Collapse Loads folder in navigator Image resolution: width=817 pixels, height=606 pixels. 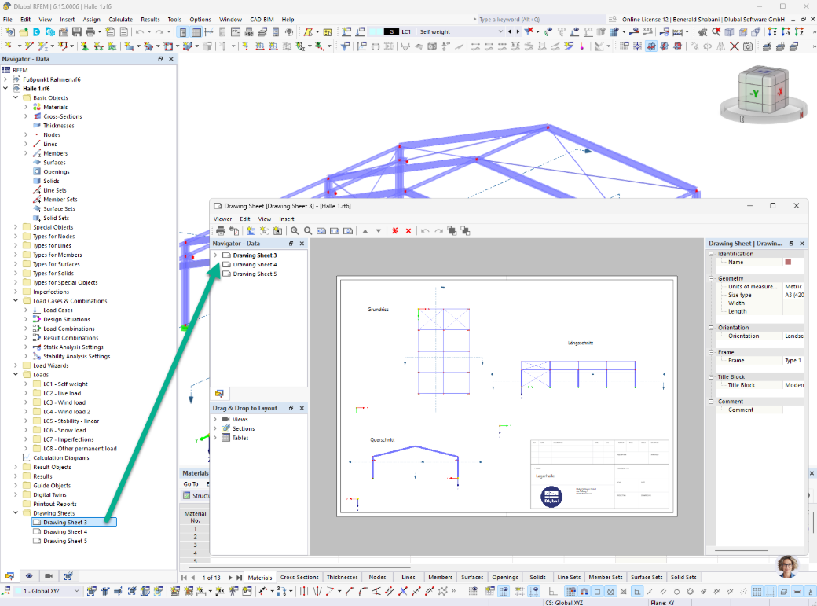(x=16, y=374)
